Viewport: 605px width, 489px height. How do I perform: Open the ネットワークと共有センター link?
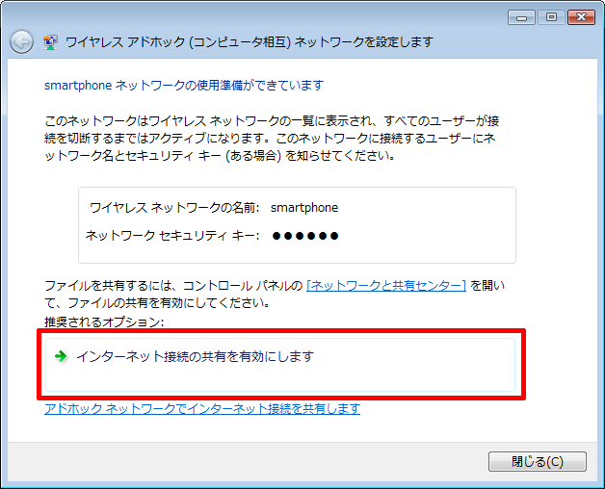coord(386,286)
